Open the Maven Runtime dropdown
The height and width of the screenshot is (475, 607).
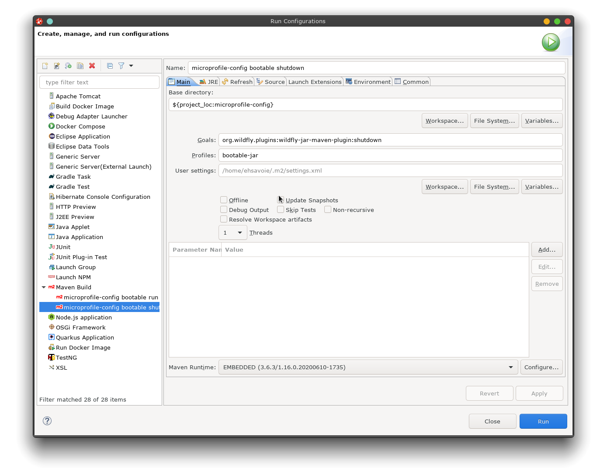368,367
